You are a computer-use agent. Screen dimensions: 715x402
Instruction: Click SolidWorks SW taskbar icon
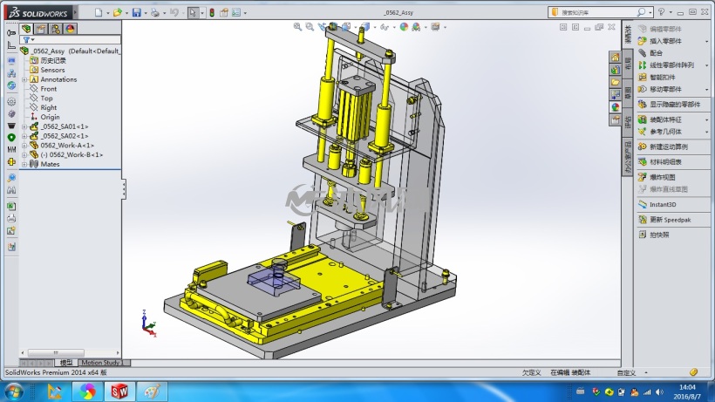tap(119, 392)
